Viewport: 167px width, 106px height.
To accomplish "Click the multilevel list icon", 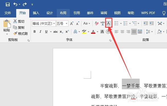I will [135, 23].
